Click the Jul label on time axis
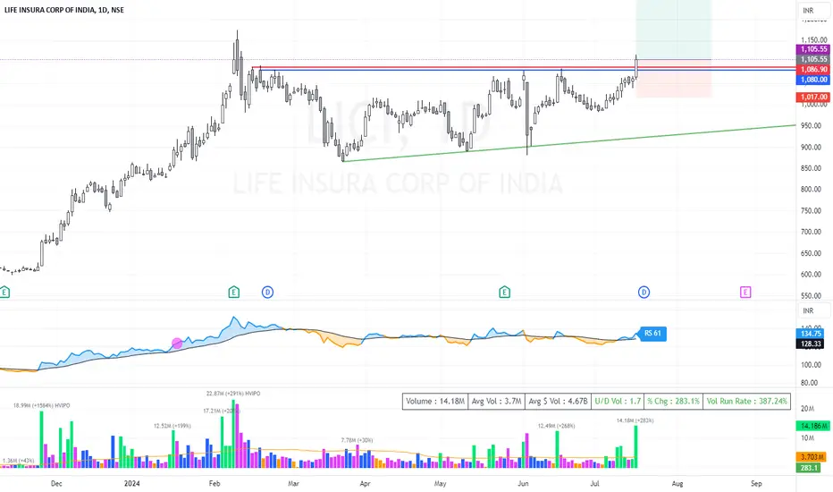833x492 pixels. pyautogui.click(x=594, y=483)
